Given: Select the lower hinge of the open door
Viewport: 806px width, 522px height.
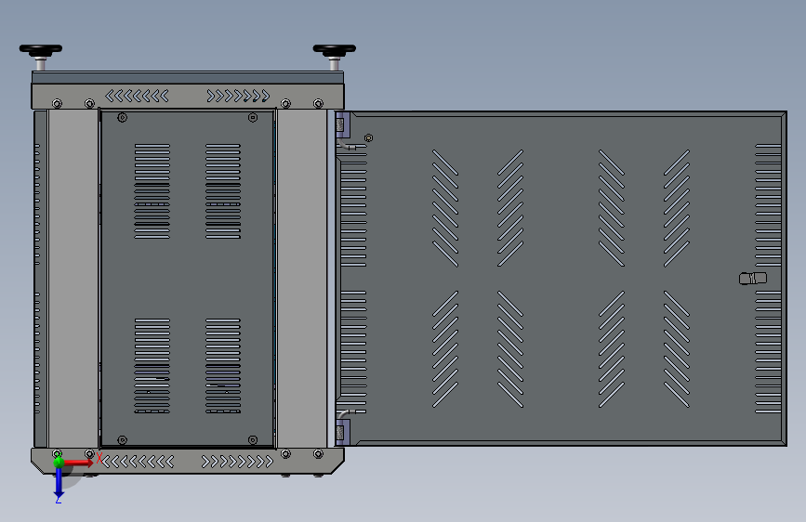Looking at the screenshot, I should click(x=342, y=432).
